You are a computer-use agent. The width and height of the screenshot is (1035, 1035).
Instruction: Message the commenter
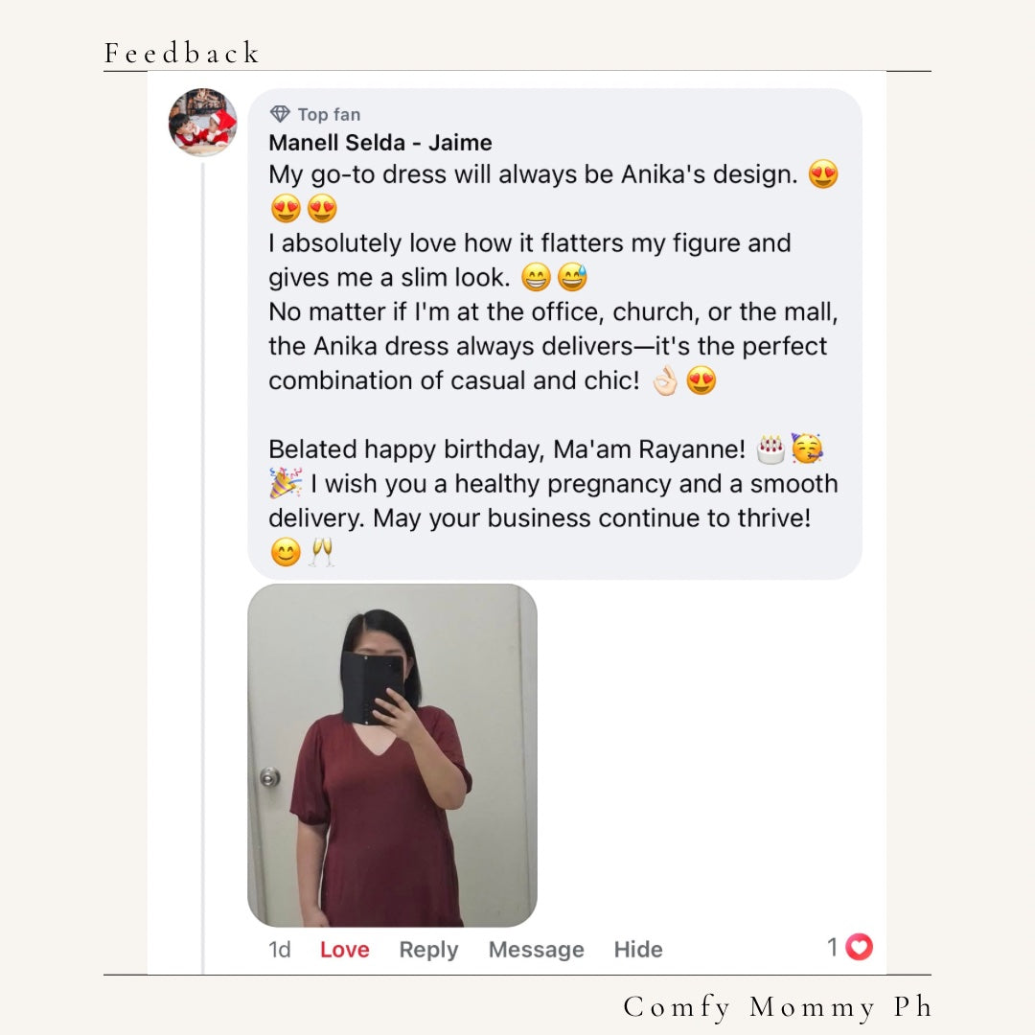[x=536, y=950]
